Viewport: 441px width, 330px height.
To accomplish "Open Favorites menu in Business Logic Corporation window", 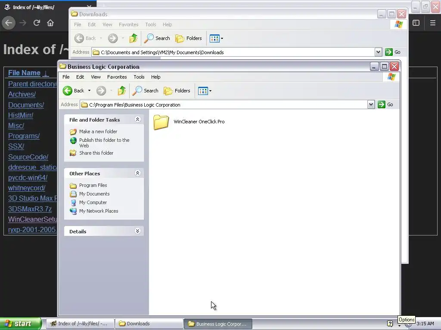I will pos(117,77).
